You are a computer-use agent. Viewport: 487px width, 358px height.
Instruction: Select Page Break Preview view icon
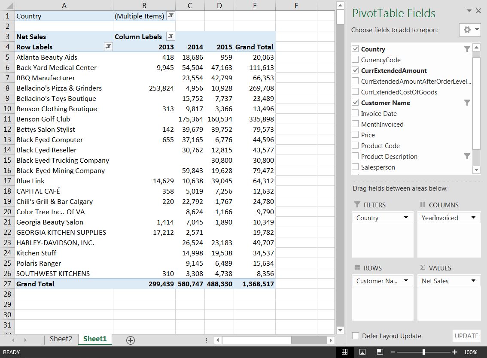pyautogui.click(x=380, y=352)
